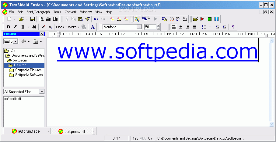Viewport: 276px width, 142px height.
Task: Select softpedia.rtf in the file list
Action: [13, 99]
